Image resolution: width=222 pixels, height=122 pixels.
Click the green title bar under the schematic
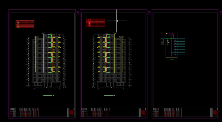pyautogui.click(x=172, y=59)
